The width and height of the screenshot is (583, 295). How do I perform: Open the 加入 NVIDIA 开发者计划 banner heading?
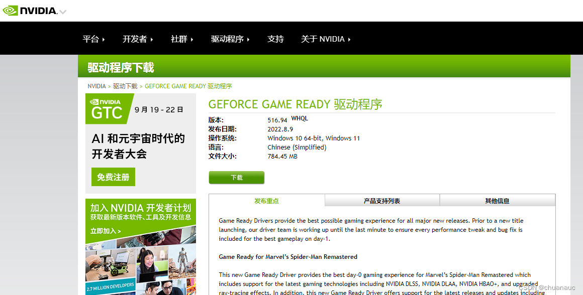[x=141, y=207]
